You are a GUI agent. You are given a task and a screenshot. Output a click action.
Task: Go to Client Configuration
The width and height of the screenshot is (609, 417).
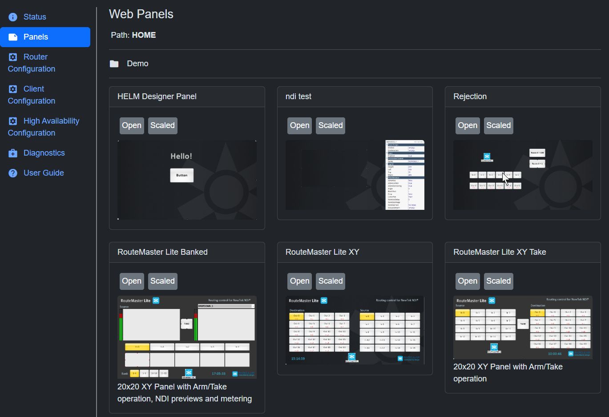45,95
